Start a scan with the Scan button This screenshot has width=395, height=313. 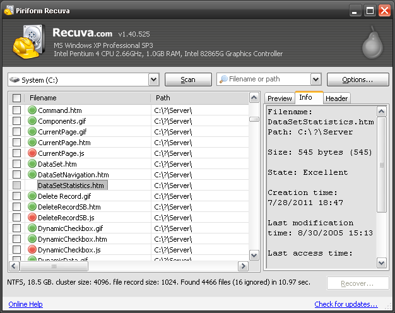click(188, 80)
